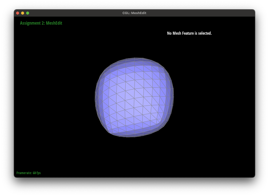Image resolution: width=269 pixels, height=196 pixels.
Task: Select a vertex on the mesh's right silhouette
Action: pyautogui.click(x=173, y=97)
